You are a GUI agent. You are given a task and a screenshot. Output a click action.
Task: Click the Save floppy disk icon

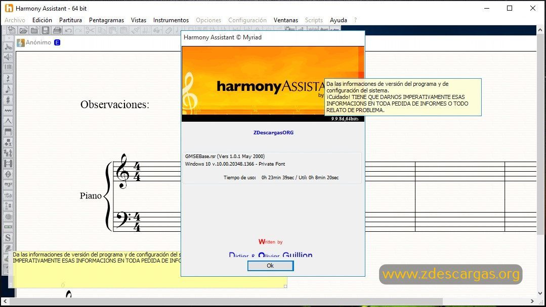[45, 31]
